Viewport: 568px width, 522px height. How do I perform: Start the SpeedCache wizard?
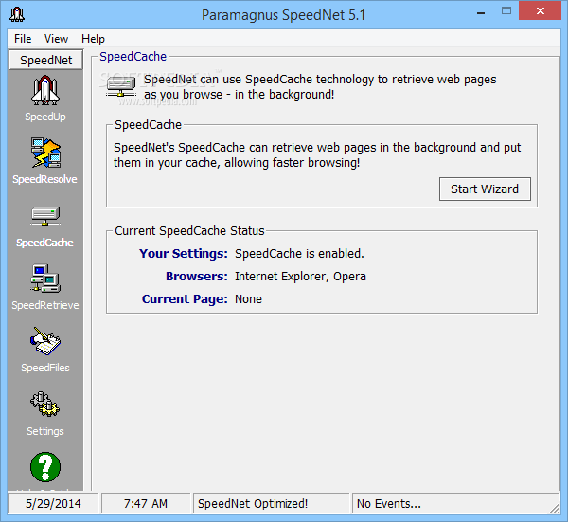485,189
